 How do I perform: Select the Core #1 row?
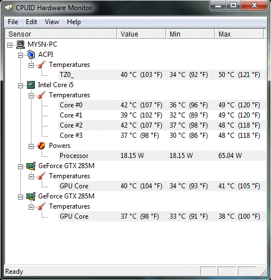pos(162,115)
